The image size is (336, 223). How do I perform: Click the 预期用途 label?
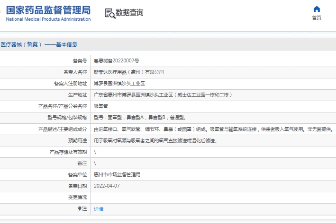77,140
